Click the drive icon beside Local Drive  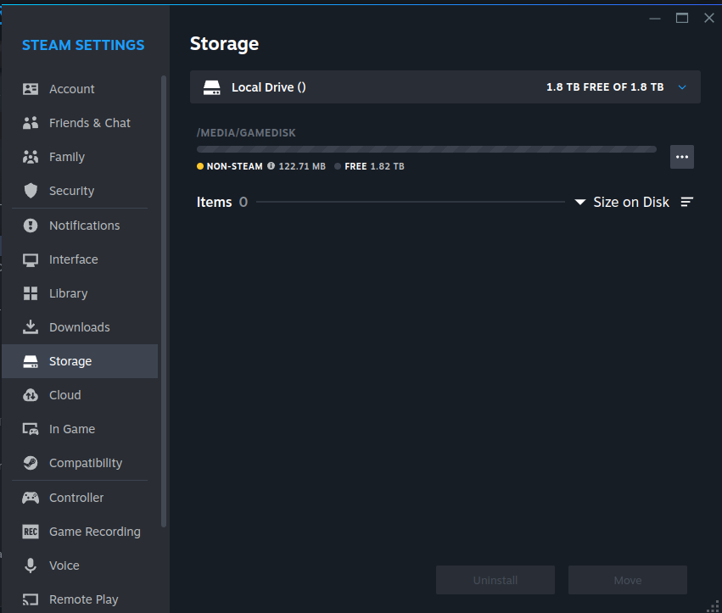tap(212, 87)
